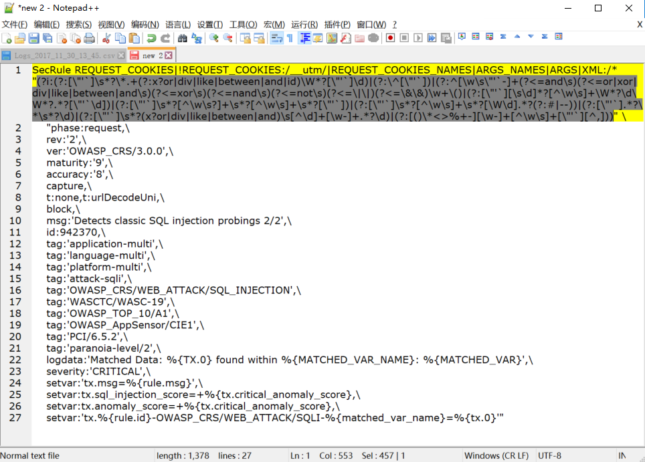Click the Zoom in magnifier icon
The width and height of the screenshot is (645, 462).
(x=213, y=38)
